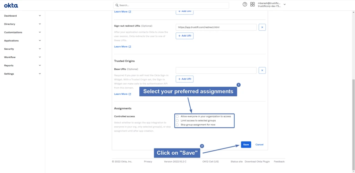
Task: Click the Save button
Action: (x=246, y=144)
